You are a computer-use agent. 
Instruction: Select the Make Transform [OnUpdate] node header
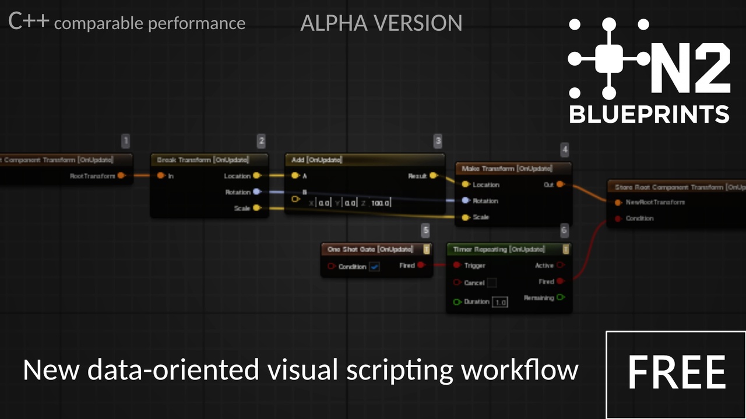click(x=513, y=169)
